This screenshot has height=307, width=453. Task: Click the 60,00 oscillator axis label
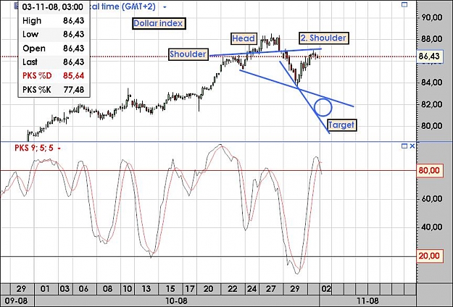432,199
